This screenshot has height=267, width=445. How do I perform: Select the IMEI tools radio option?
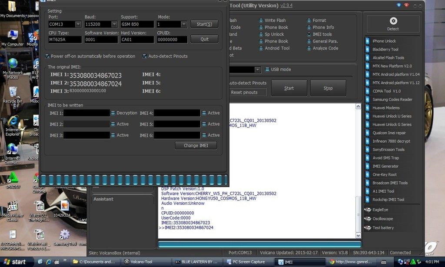pyautogui.click(x=309, y=34)
